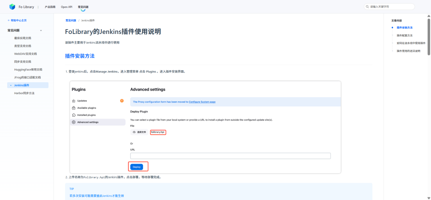Open the Open API top menu
The height and width of the screenshot is (200, 431).
pos(67,7)
